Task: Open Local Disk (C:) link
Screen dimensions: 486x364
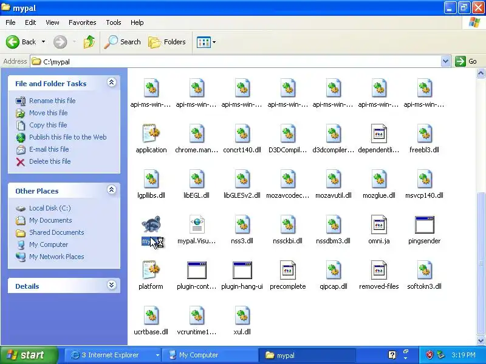Action: [50, 208]
